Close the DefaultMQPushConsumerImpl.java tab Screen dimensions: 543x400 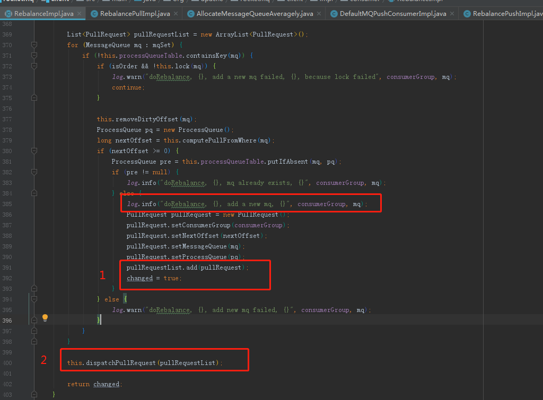click(452, 13)
